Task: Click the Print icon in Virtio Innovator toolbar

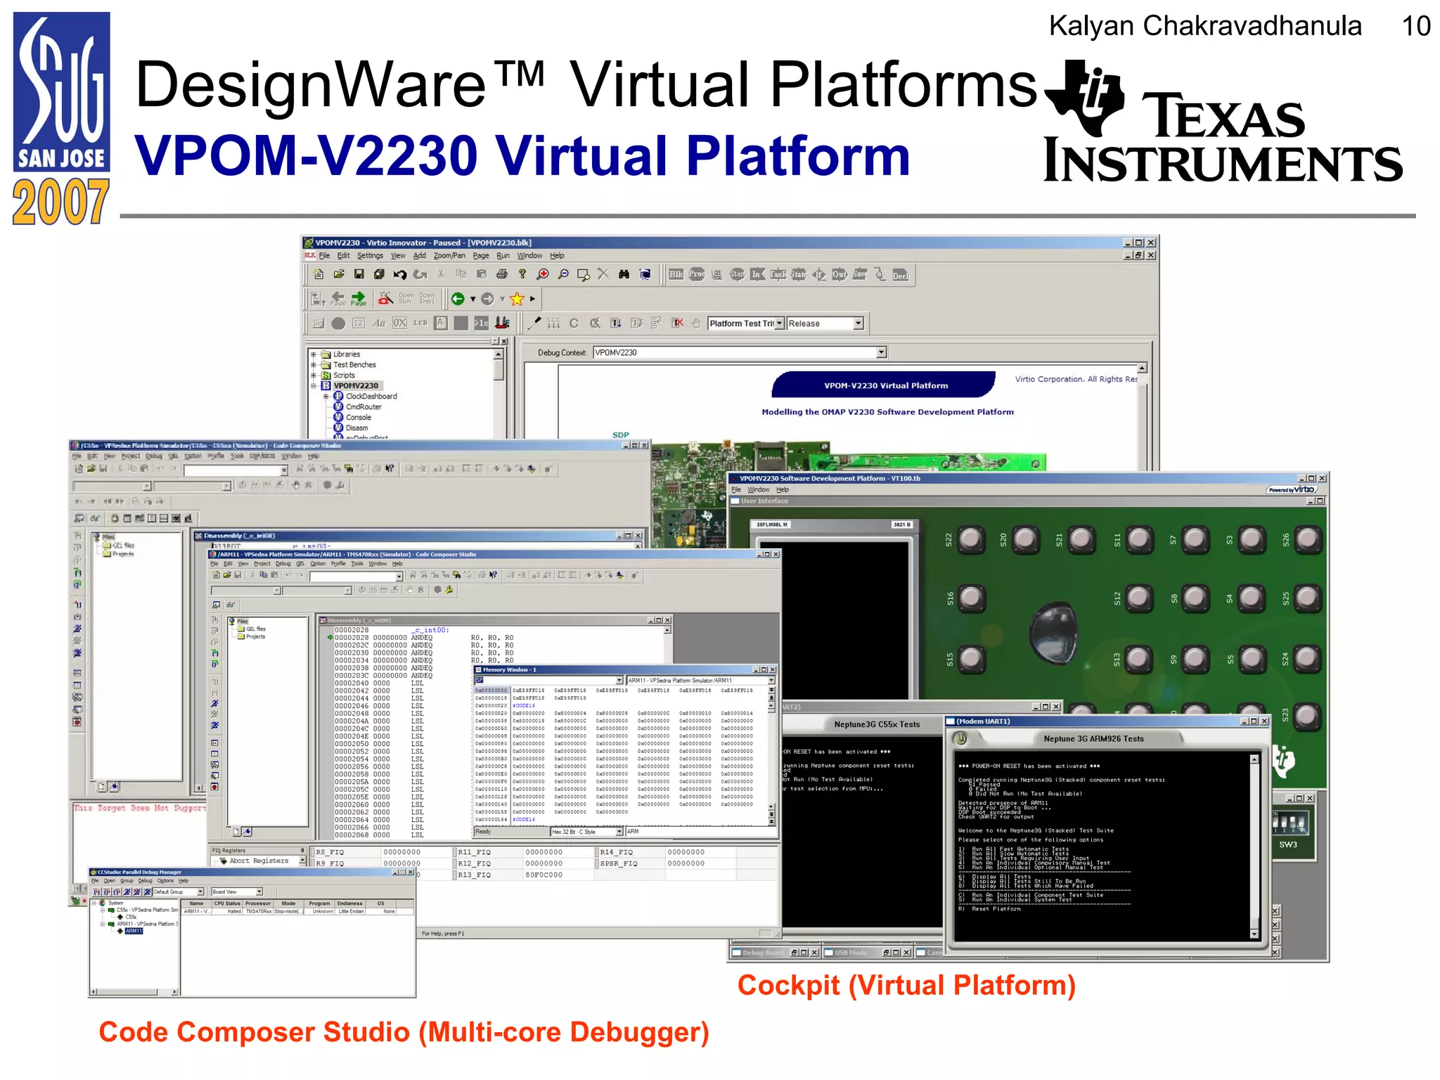Action: pyautogui.click(x=501, y=275)
